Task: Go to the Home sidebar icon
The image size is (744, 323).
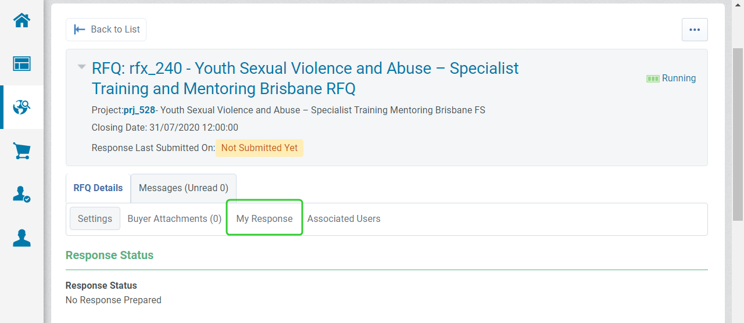Action: click(22, 20)
